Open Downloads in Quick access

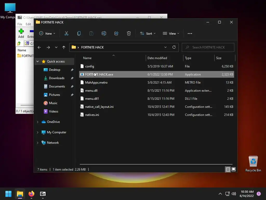(57, 78)
